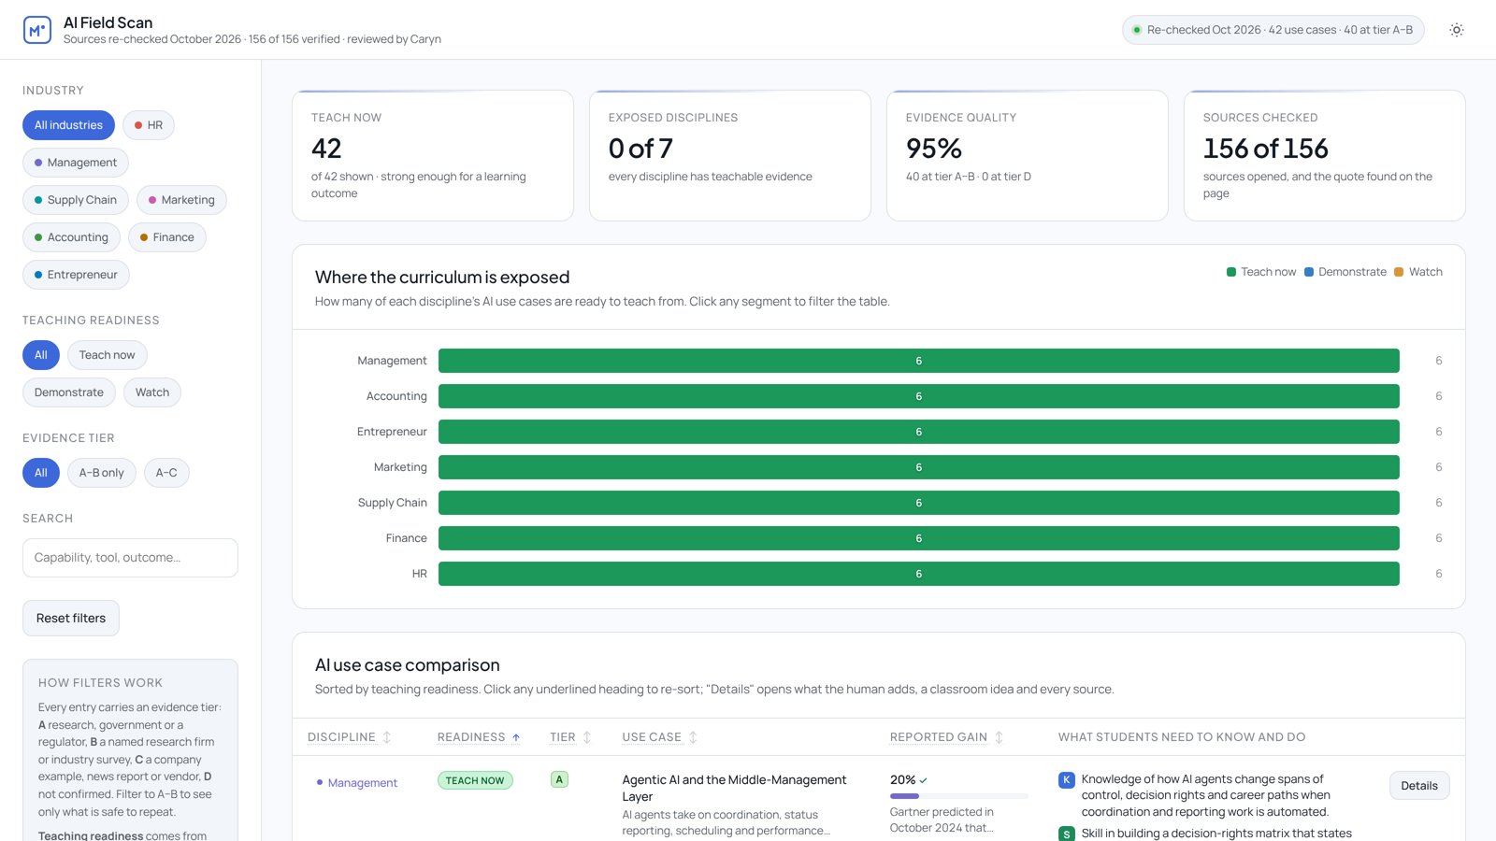Filter by Finance industry chip
Viewport: 1496px width, 841px height.
(x=167, y=237)
